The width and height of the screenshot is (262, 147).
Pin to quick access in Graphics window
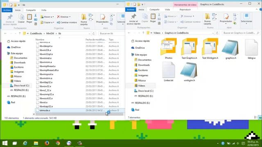(x=133, y=19)
